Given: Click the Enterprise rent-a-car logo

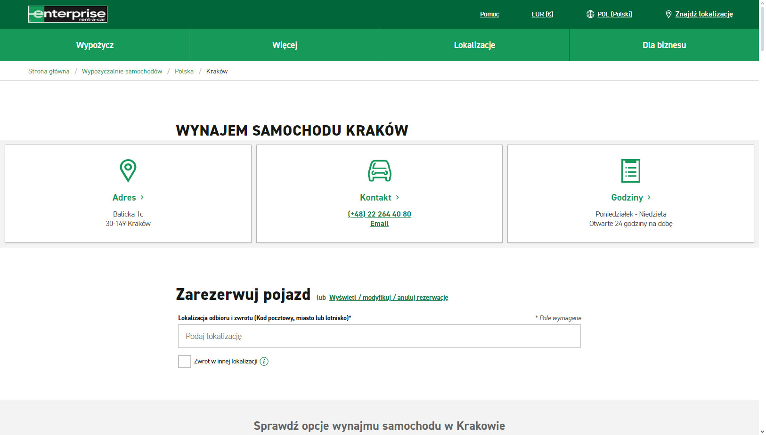Looking at the screenshot, I should coord(68,14).
